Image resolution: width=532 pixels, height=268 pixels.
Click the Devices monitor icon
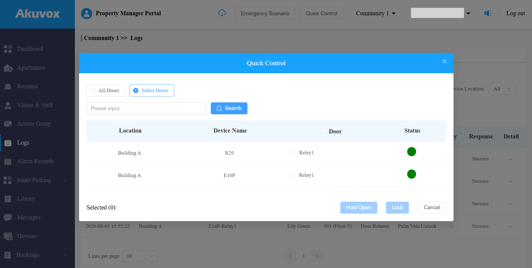coord(8,236)
